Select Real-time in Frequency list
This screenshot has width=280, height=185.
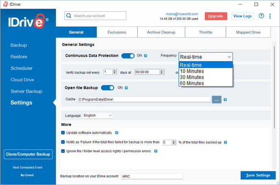(x=206, y=65)
